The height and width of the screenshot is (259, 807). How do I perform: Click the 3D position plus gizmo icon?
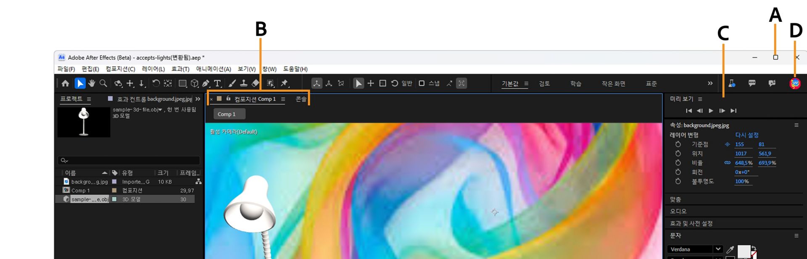[371, 84]
